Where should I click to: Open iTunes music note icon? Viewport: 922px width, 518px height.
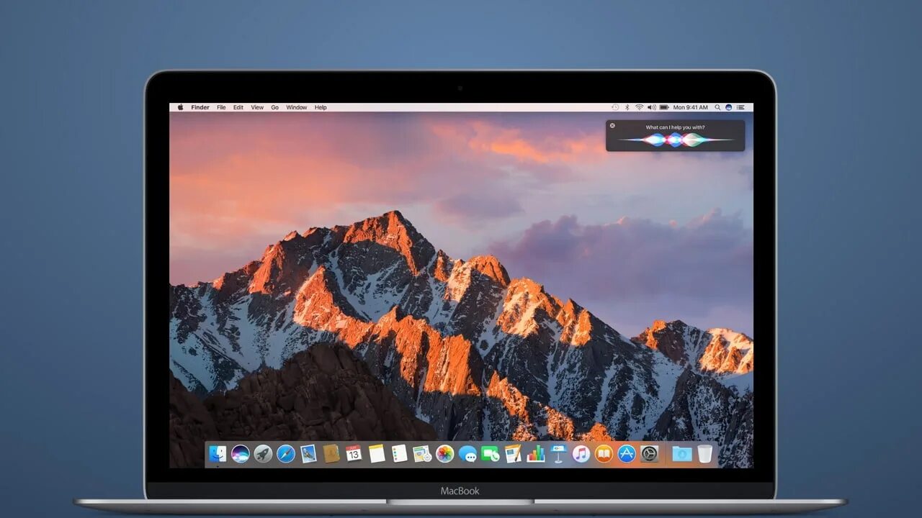pos(581,454)
